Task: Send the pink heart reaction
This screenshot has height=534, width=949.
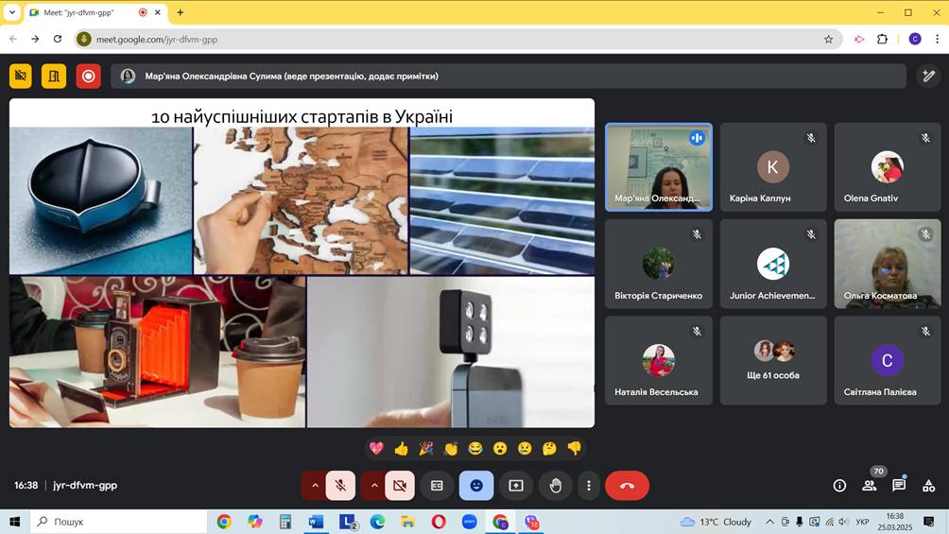Action: 376,448
